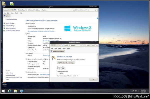This screenshot has height=99, width=150.
Task: Open Advanced system settings
Action: click(x=13, y=31)
